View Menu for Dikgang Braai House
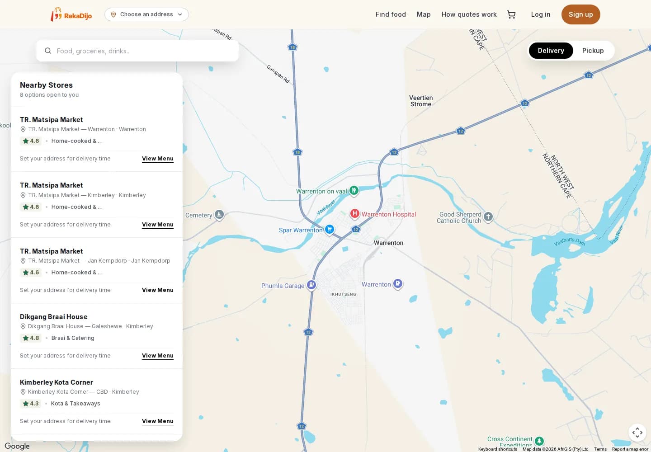The height and width of the screenshot is (452, 651). [158, 356]
